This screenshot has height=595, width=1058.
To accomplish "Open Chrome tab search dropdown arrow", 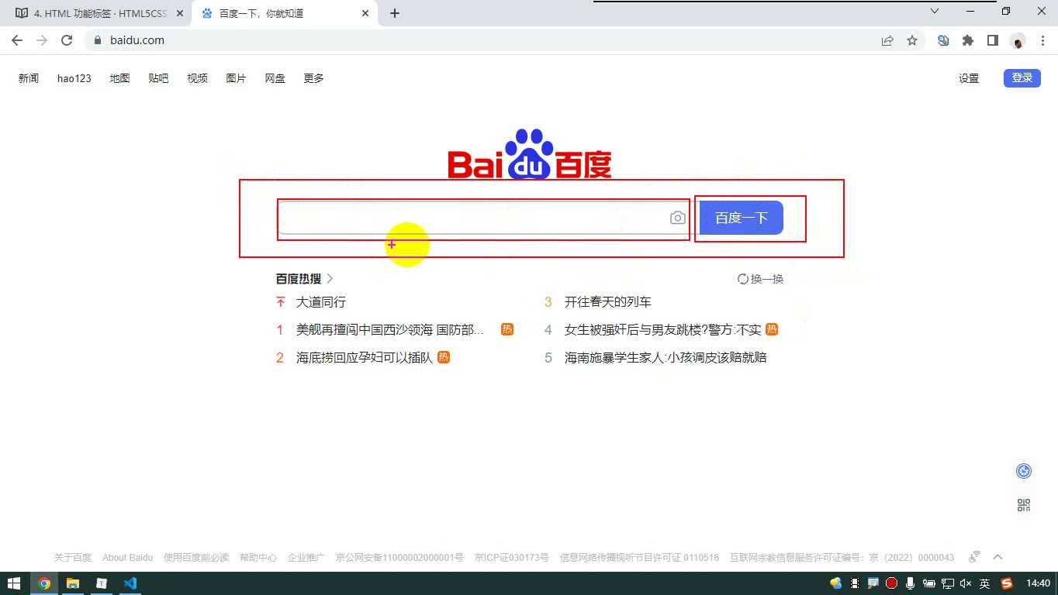I will [x=935, y=12].
